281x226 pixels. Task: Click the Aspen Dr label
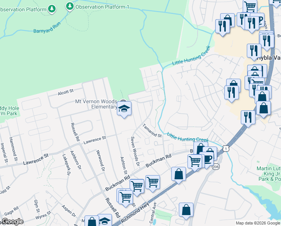[69, 211]
